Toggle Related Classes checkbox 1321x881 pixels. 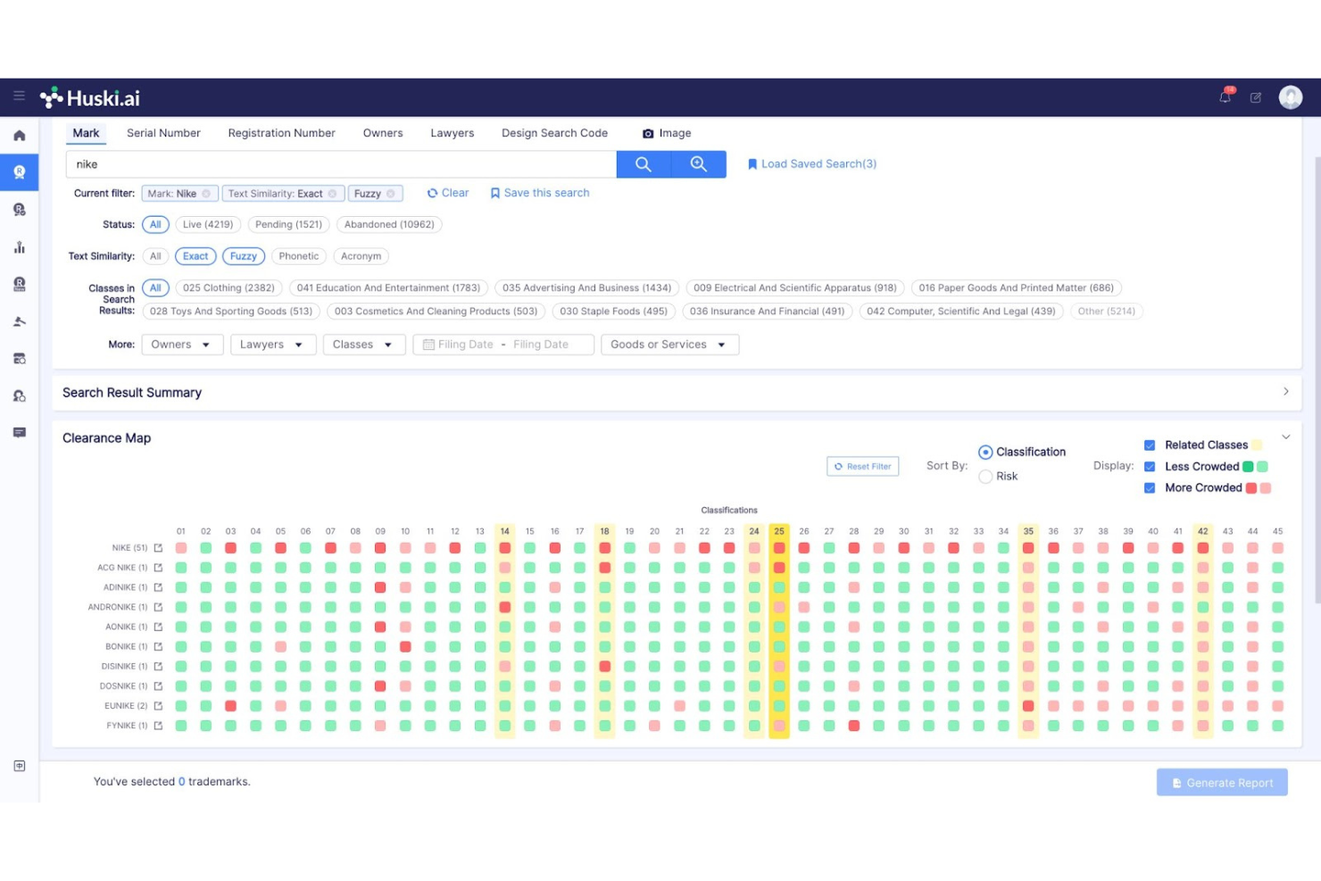pyautogui.click(x=1150, y=445)
